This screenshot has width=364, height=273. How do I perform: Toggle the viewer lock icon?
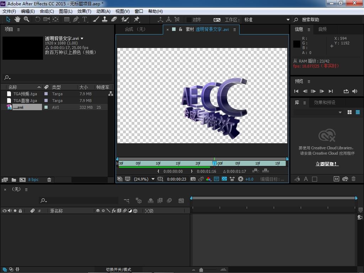tap(180, 29)
